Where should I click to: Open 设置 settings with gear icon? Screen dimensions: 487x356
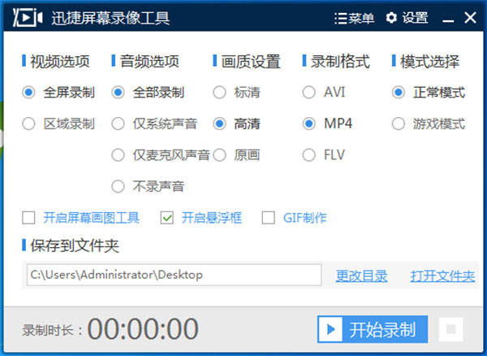(407, 18)
